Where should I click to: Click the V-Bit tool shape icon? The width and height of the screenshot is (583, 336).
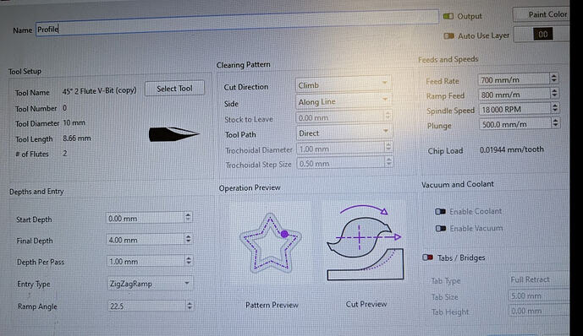[x=174, y=134]
